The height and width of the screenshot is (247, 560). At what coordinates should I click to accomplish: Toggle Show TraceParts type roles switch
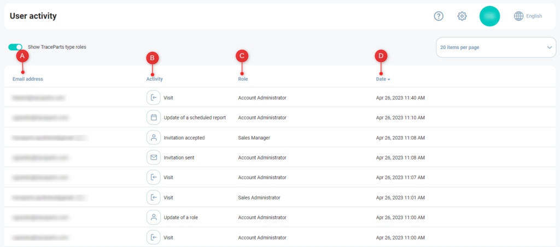click(x=15, y=47)
